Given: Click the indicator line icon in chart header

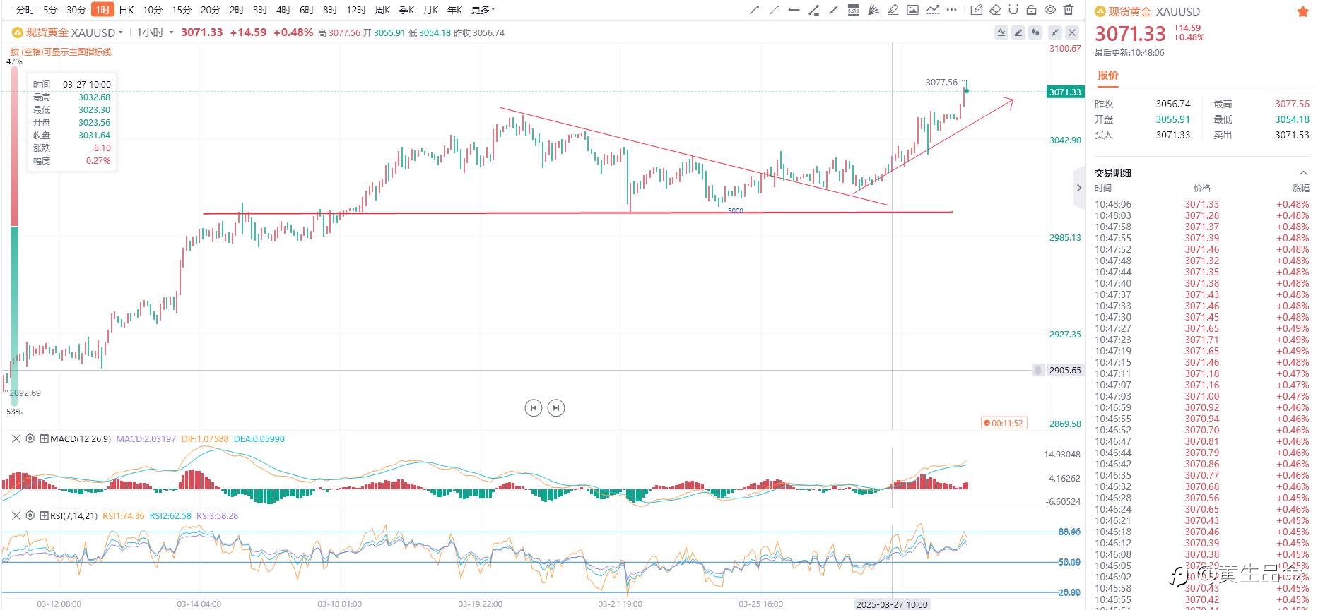Looking at the screenshot, I should pos(1001,32).
